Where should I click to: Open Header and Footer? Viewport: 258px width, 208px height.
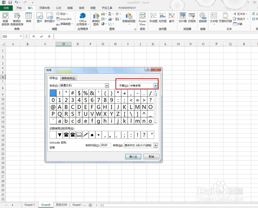point(225,18)
